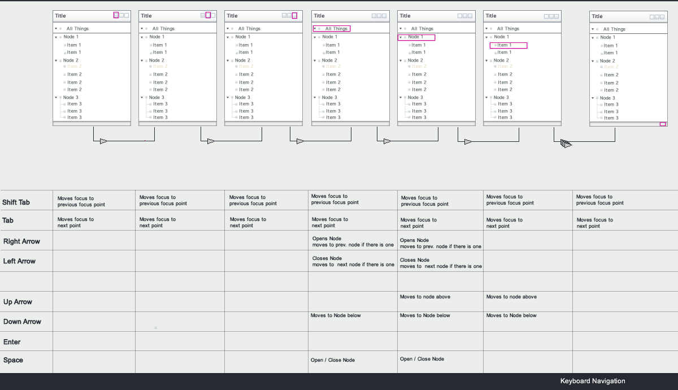Click the Space row label
Viewport: 678px width, 390px height.
point(13,360)
